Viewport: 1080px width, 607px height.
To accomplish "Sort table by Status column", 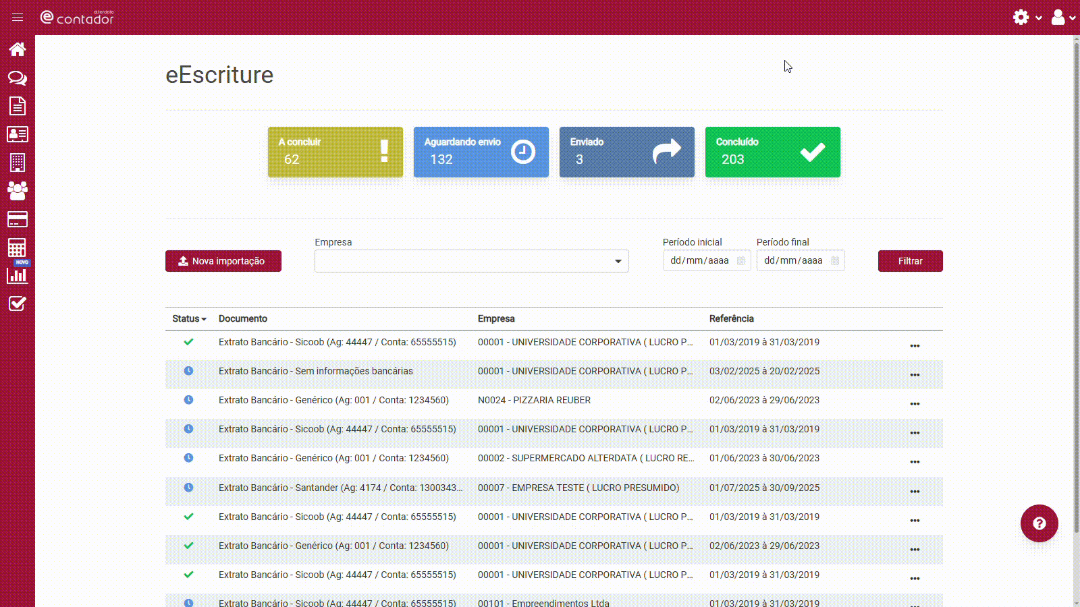I will coord(188,319).
